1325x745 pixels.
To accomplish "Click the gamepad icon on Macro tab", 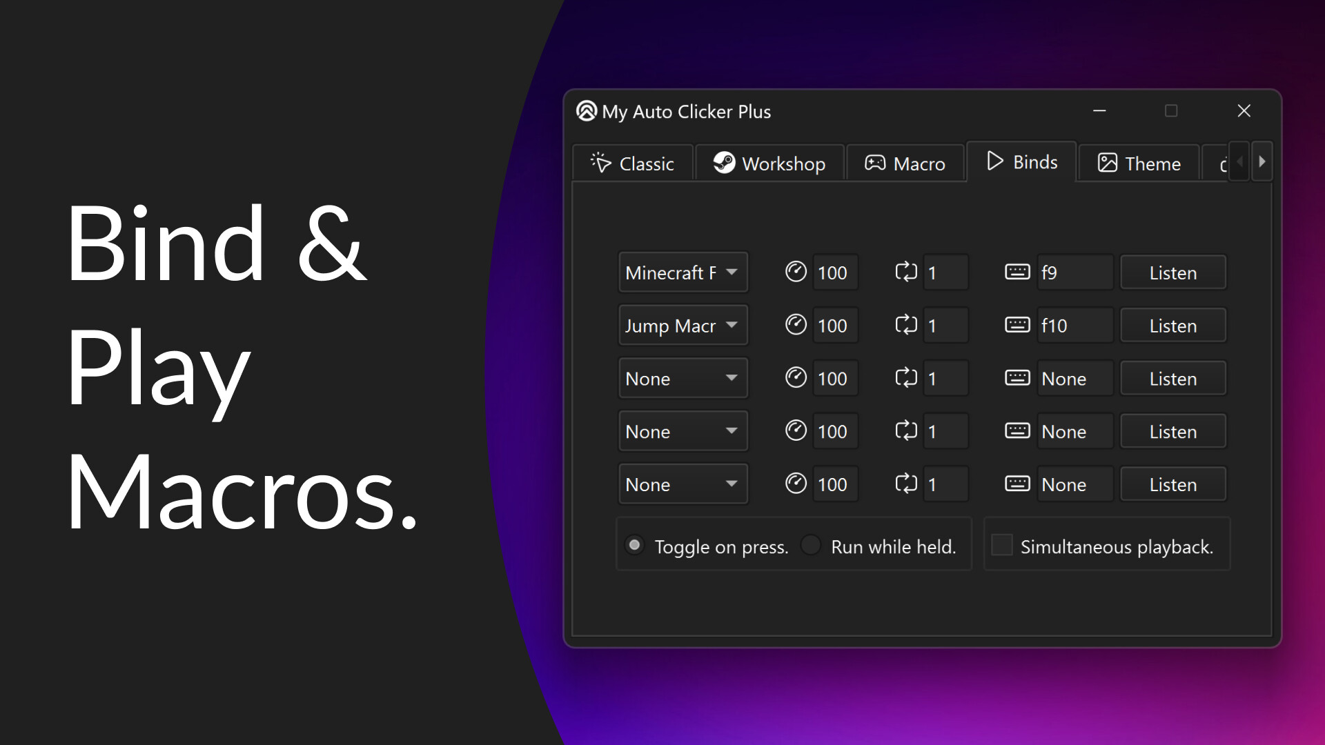I will [875, 163].
